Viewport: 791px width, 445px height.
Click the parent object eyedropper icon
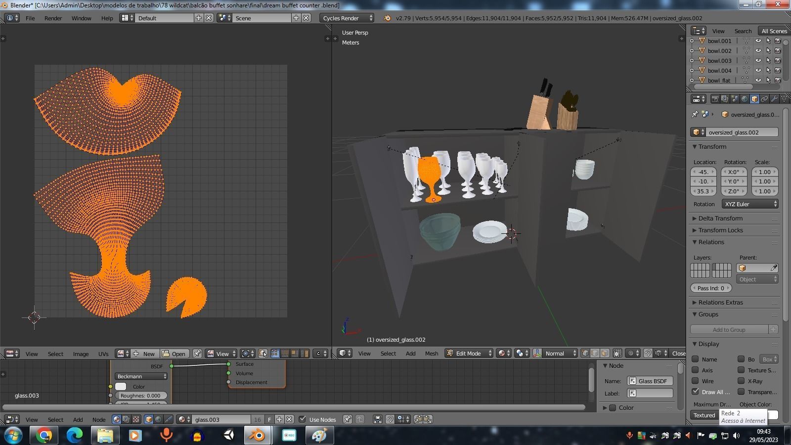tap(774, 268)
